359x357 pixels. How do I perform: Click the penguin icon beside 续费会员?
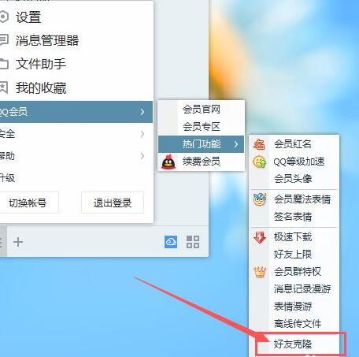[168, 162]
